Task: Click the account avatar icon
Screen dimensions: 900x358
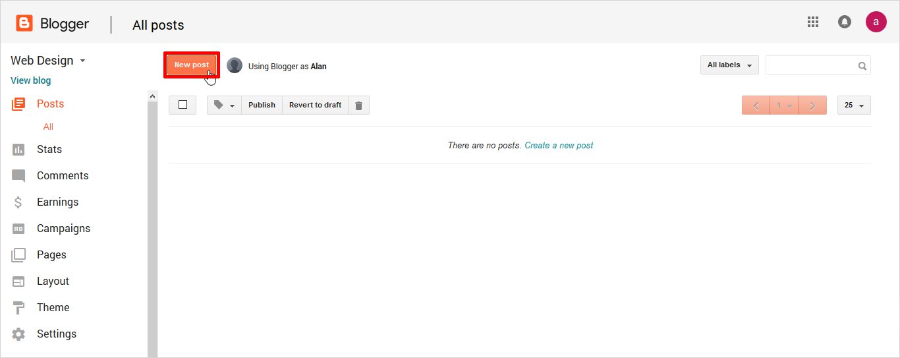Action: [x=876, y=22]
